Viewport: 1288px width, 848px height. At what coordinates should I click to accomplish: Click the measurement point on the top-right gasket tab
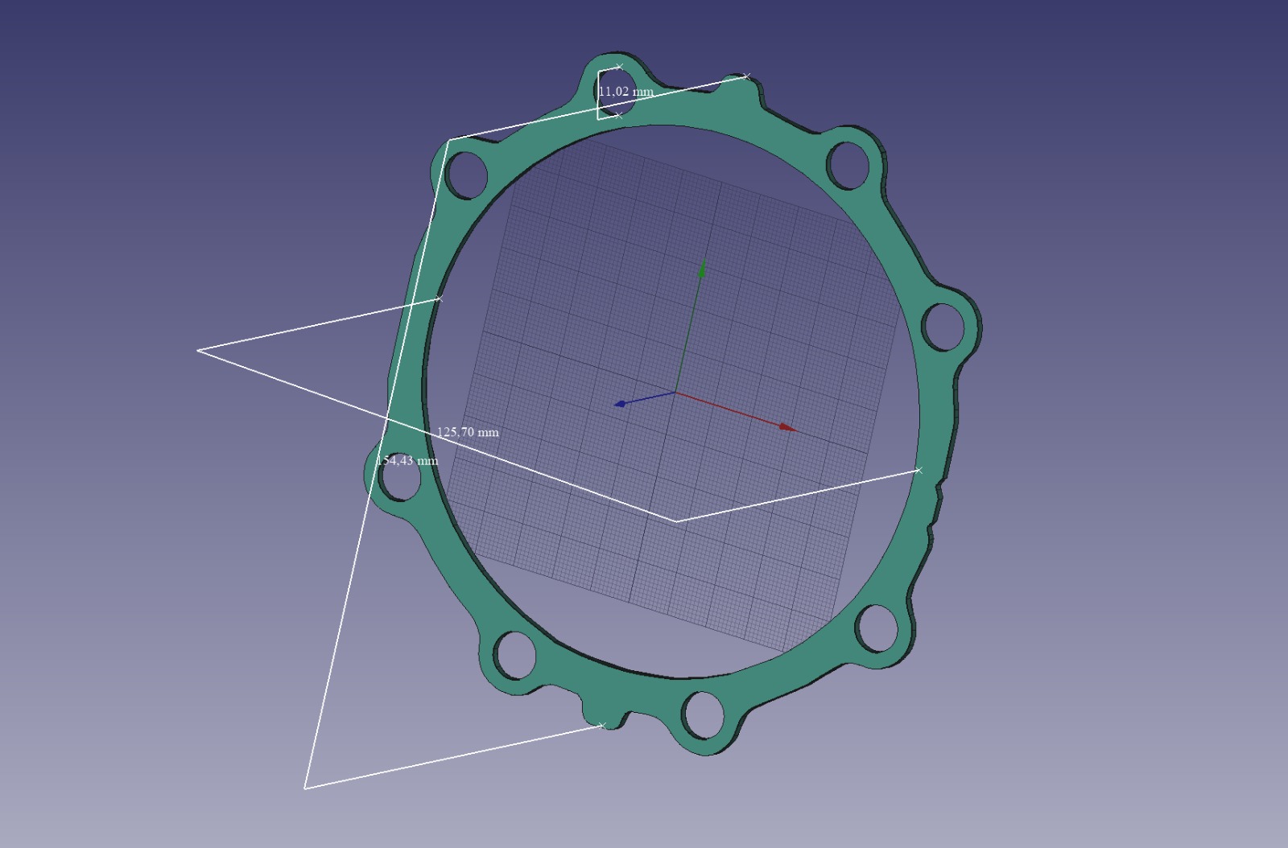[x=746, y=76]
